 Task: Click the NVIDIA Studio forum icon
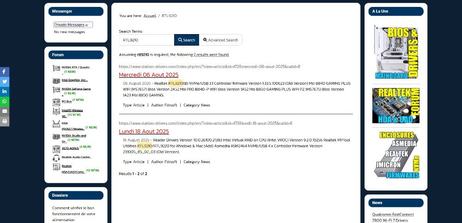tap(56, 137)
